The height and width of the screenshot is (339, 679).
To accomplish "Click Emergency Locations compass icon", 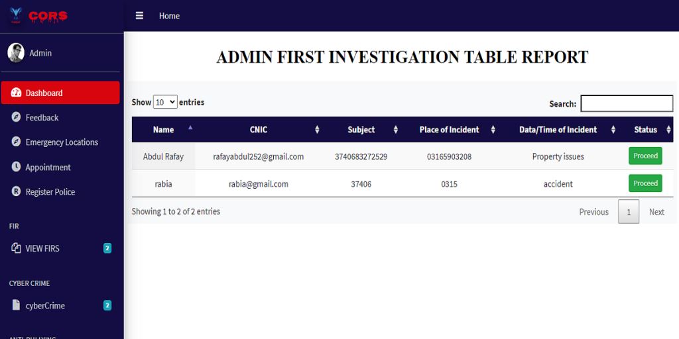I will 16,142.
